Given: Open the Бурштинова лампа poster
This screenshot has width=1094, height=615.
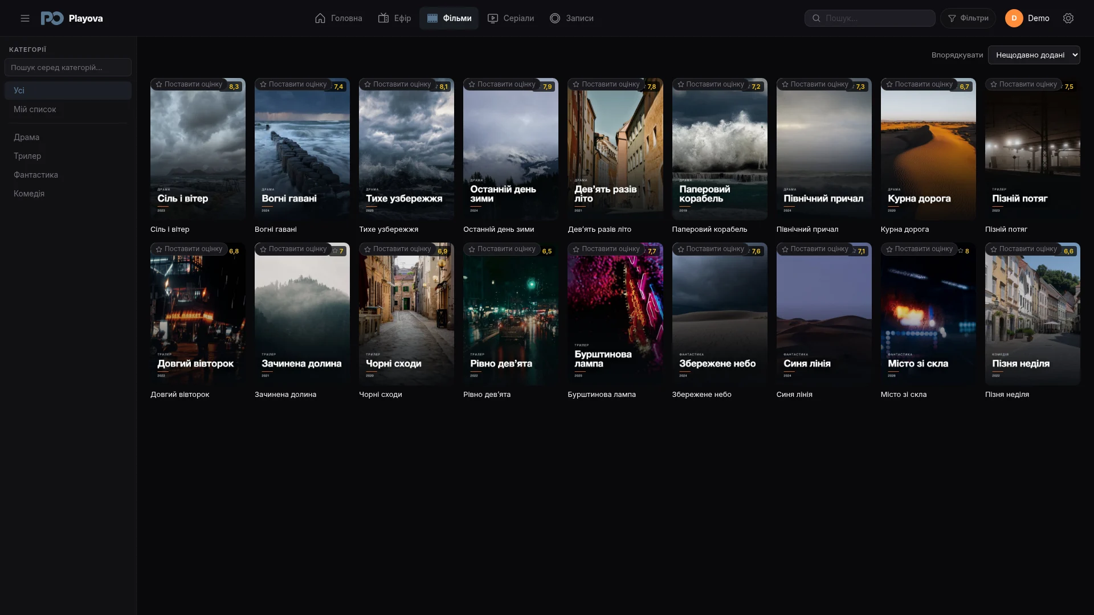Looking at the screenshot, I should 615,314.
